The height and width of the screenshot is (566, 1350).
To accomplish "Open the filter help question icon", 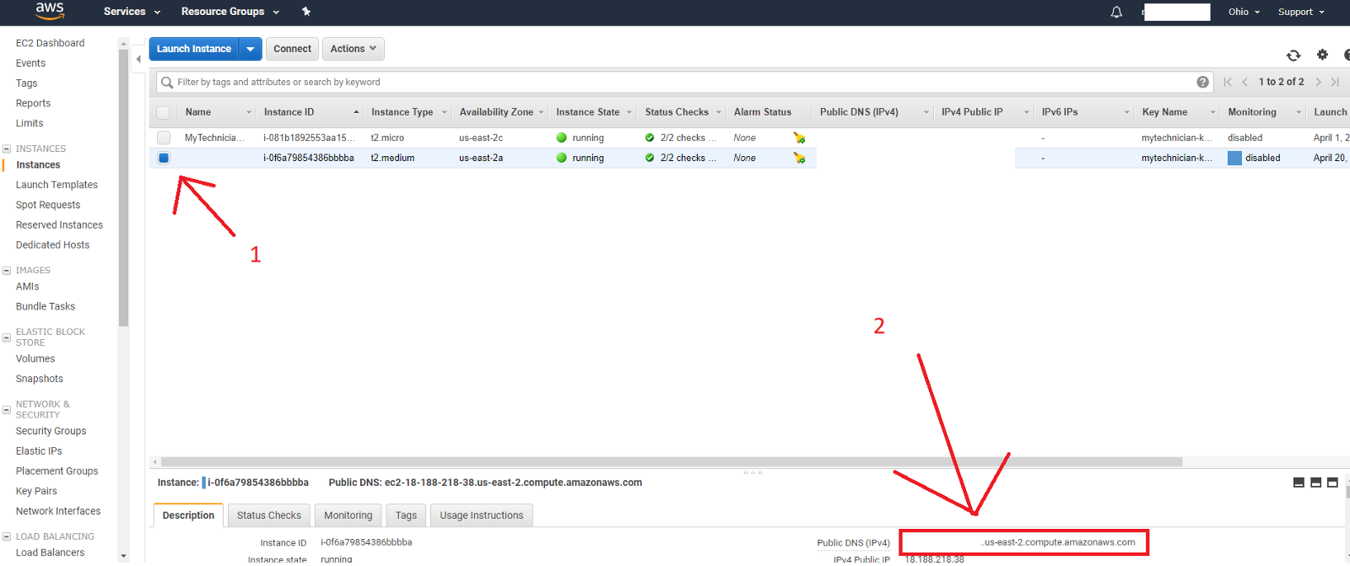I will point(1202,82).
